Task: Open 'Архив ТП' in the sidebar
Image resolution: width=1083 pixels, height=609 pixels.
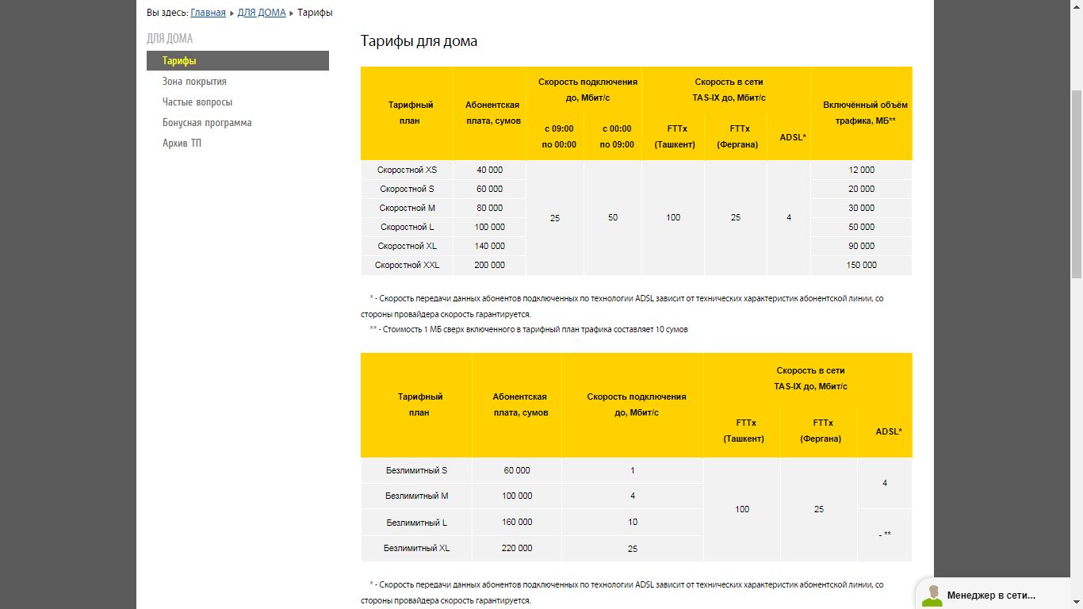Action: pos(182,144)
